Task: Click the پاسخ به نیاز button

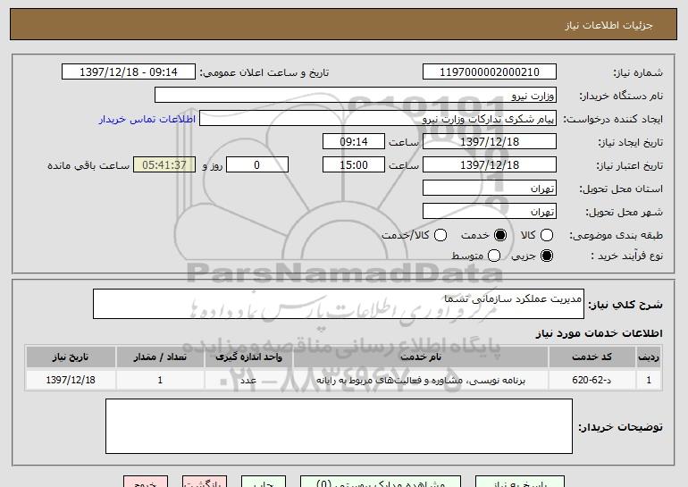Action: (x=520, y=482)
